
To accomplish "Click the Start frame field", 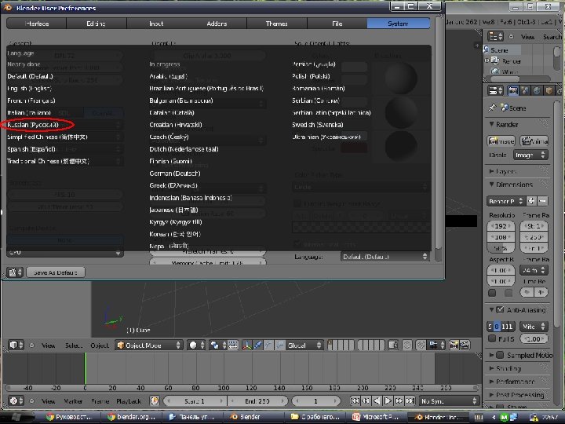I will [195, 401].
